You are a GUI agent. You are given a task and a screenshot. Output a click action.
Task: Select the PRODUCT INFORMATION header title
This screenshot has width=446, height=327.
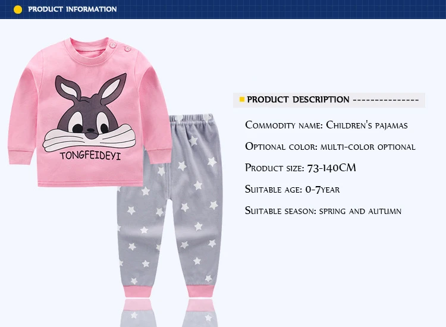click(x=72, y=9)
